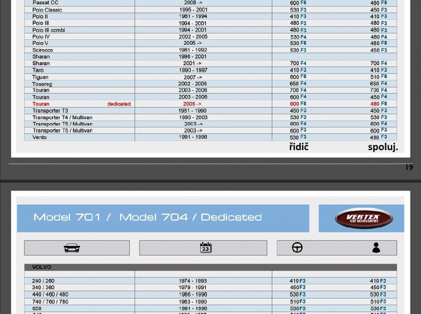
Task: Click the Model 701 / 704 heading
Action: tap(147, 217)
